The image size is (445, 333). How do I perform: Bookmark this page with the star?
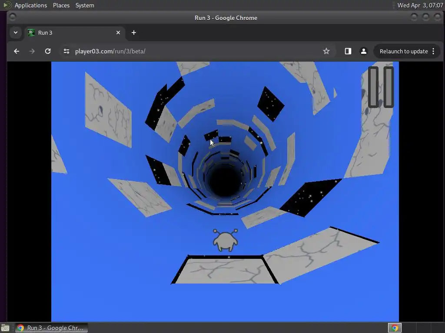[326, 51]
